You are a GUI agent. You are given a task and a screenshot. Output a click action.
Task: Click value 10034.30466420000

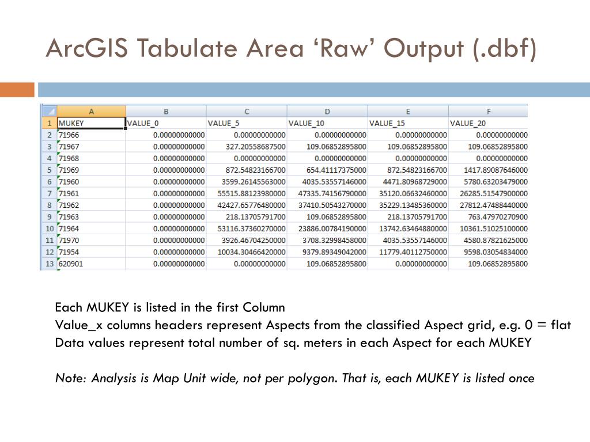247,252
